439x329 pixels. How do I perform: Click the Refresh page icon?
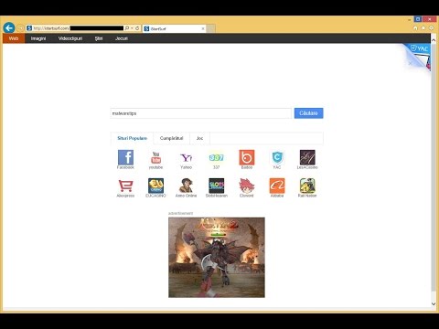tap(137, 28)
